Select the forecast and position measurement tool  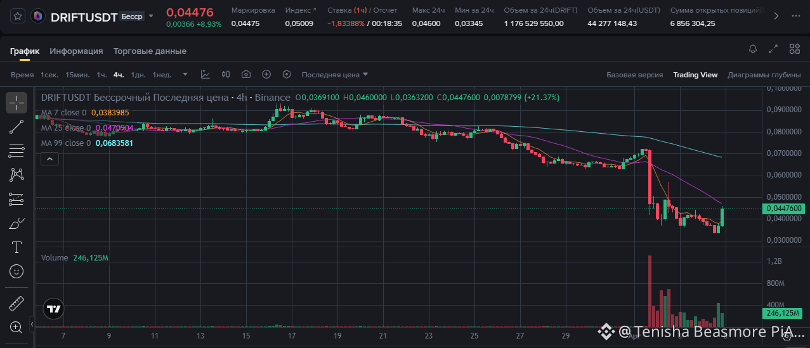(x=16, y=199)
